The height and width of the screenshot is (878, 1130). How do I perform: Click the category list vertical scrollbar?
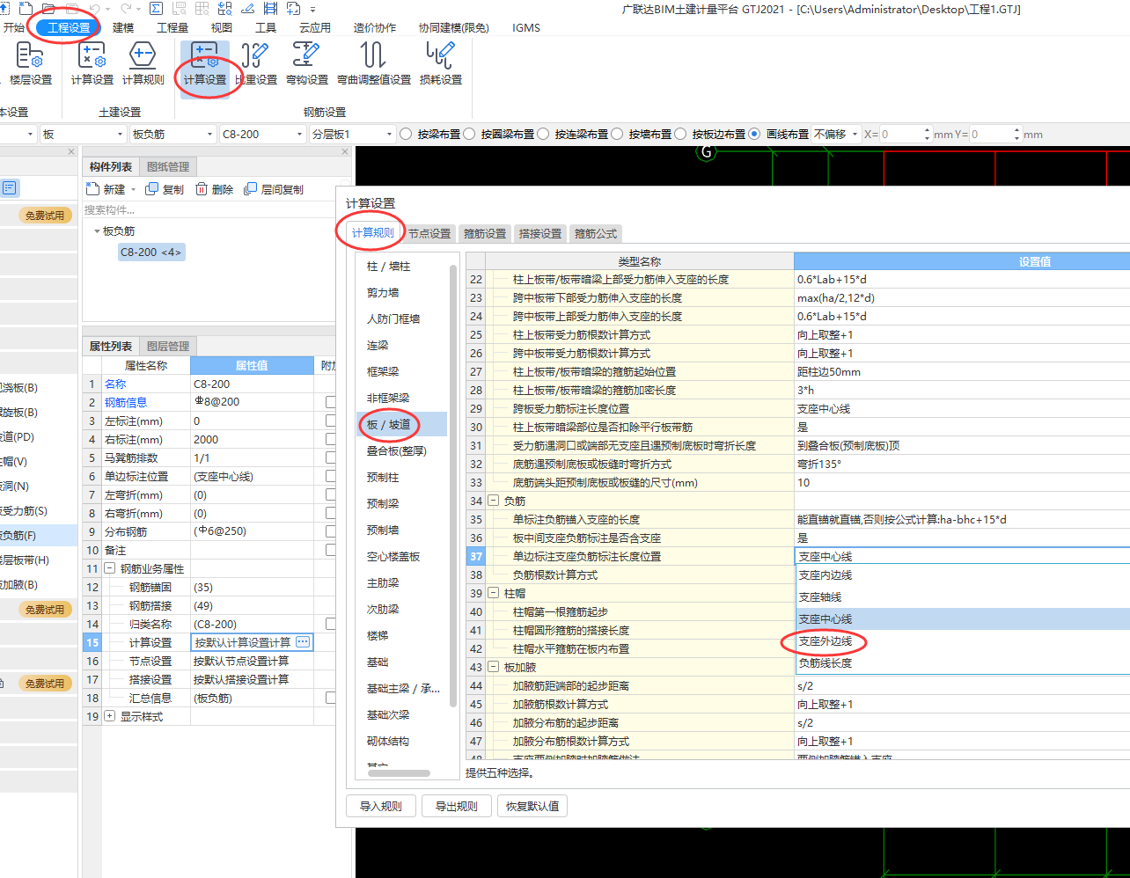click(454, 484)
